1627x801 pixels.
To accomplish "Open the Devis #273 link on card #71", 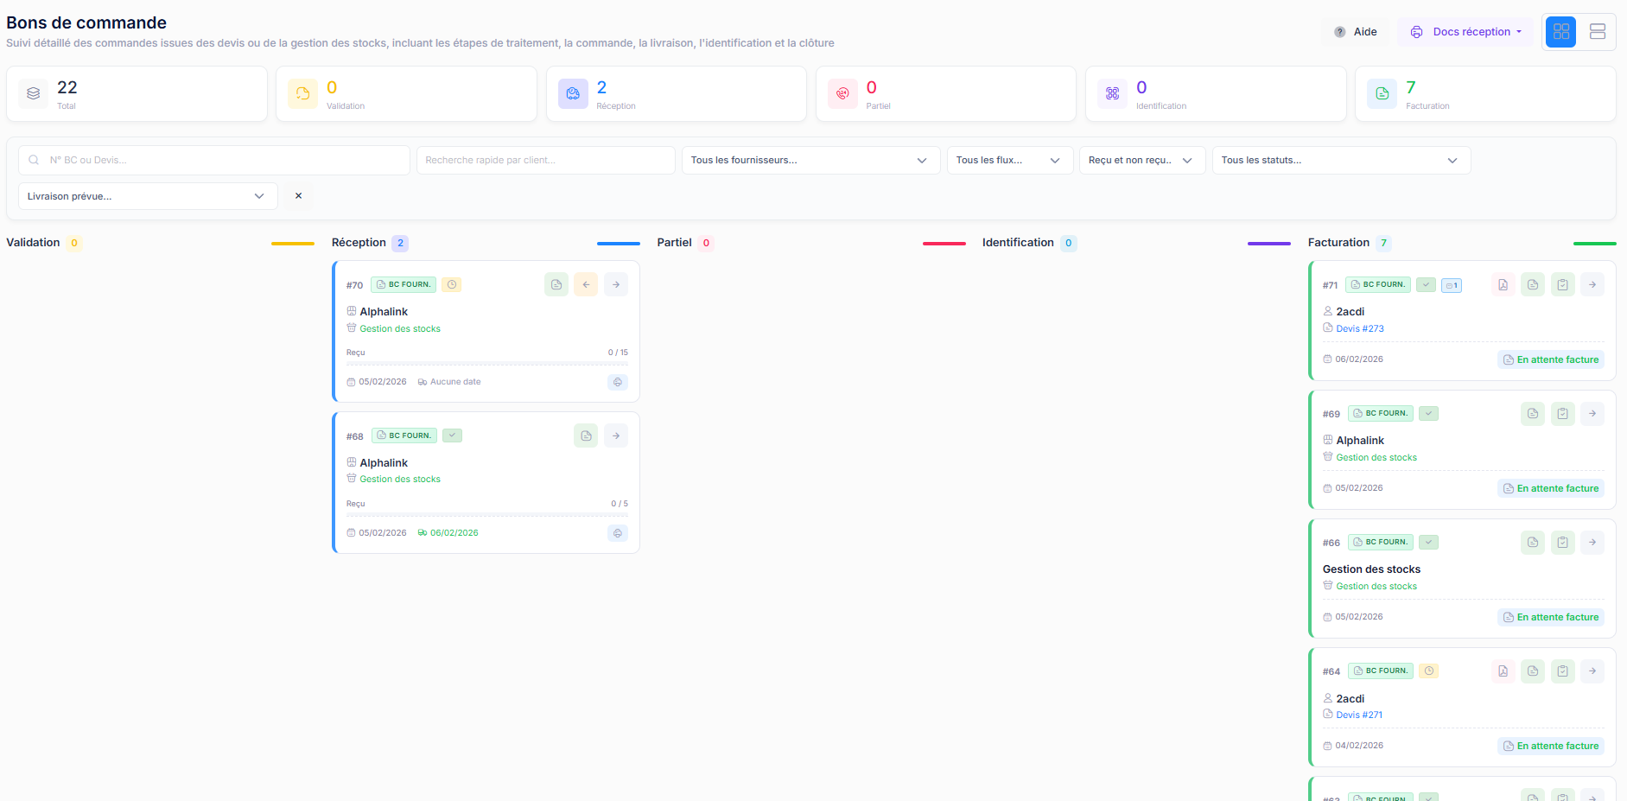I will [1360, 328].
